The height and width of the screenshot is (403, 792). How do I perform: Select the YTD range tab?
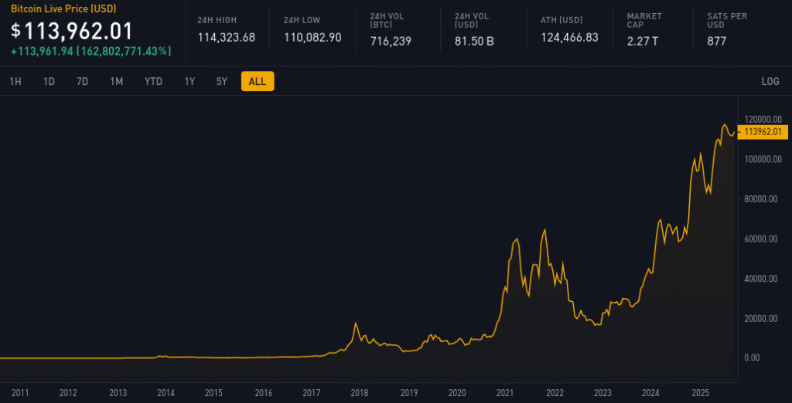[x=153, y=81]
